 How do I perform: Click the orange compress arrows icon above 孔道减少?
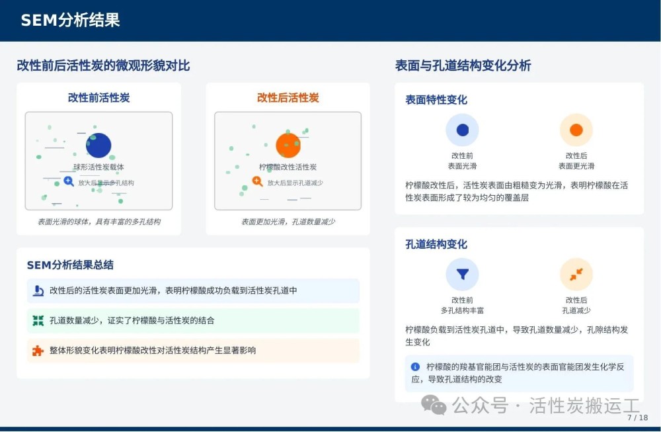(x=576, y=274)
